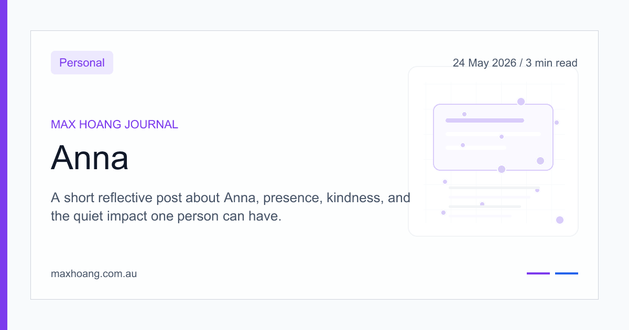Click the dark purple line in lavender card
Image resolution: width=629 pixels, height=330 pixels.
[485, 120]
